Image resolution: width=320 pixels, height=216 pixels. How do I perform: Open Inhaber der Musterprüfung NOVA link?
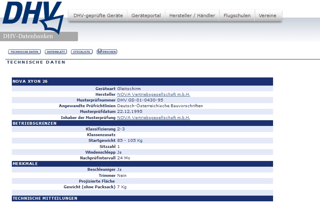pos(153,117)
